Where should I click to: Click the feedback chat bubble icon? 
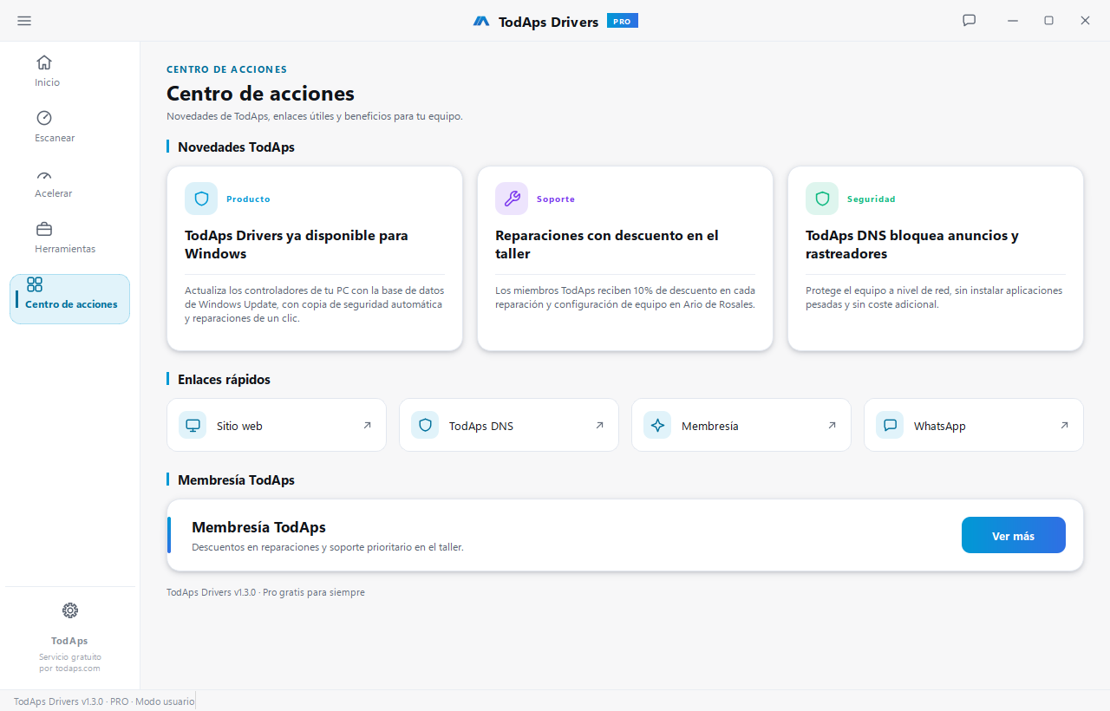(x=970, y=21)
